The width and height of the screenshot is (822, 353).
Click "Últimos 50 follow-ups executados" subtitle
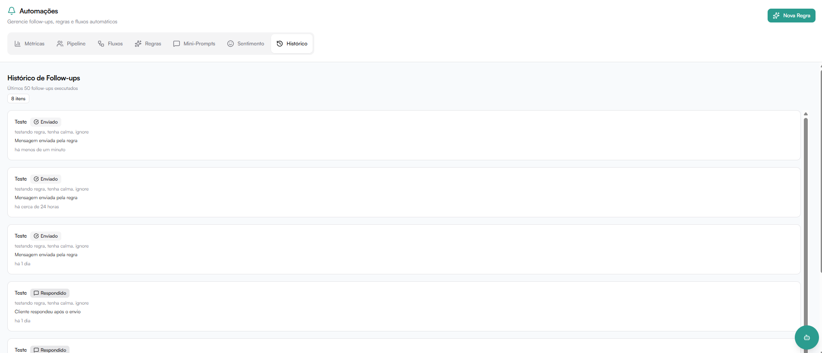coord(43,88)
